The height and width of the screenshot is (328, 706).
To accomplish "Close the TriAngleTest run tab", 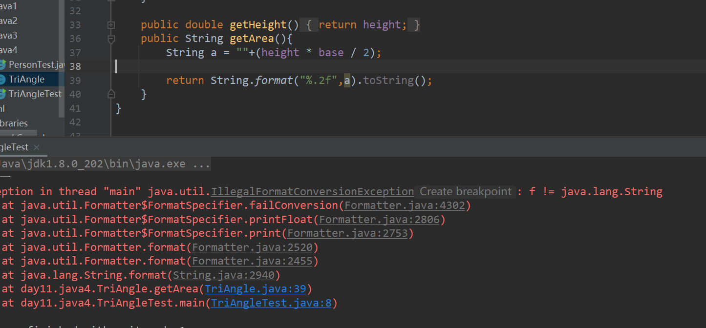I will point(37,147).
